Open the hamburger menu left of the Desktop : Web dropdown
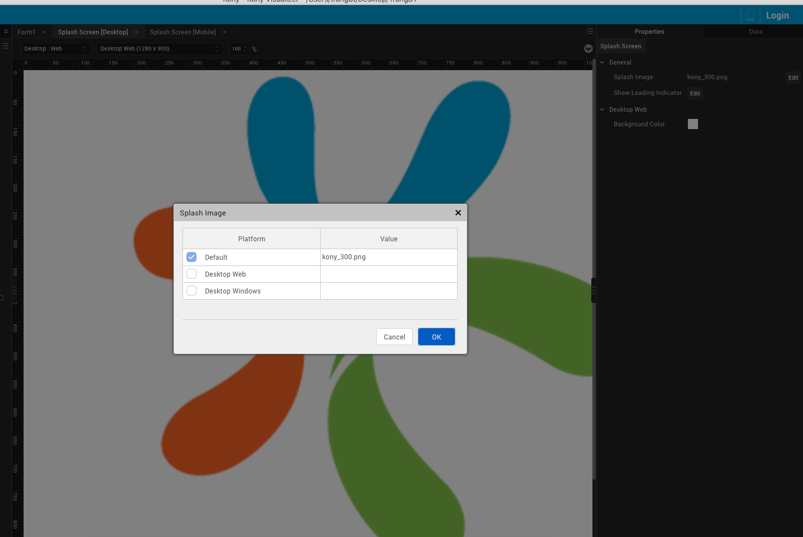The height and width of the screenshot is (537, 803). 6,46
